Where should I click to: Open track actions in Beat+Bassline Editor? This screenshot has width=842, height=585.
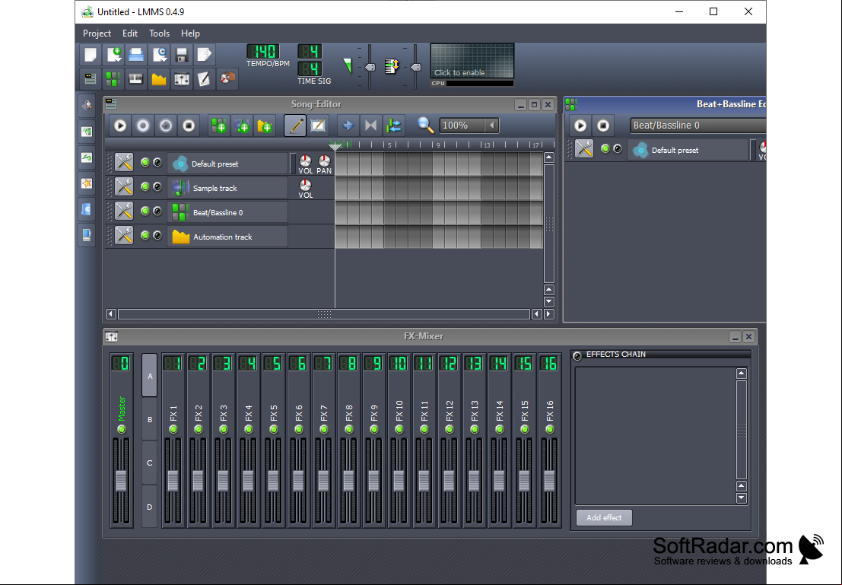(584, 149)
